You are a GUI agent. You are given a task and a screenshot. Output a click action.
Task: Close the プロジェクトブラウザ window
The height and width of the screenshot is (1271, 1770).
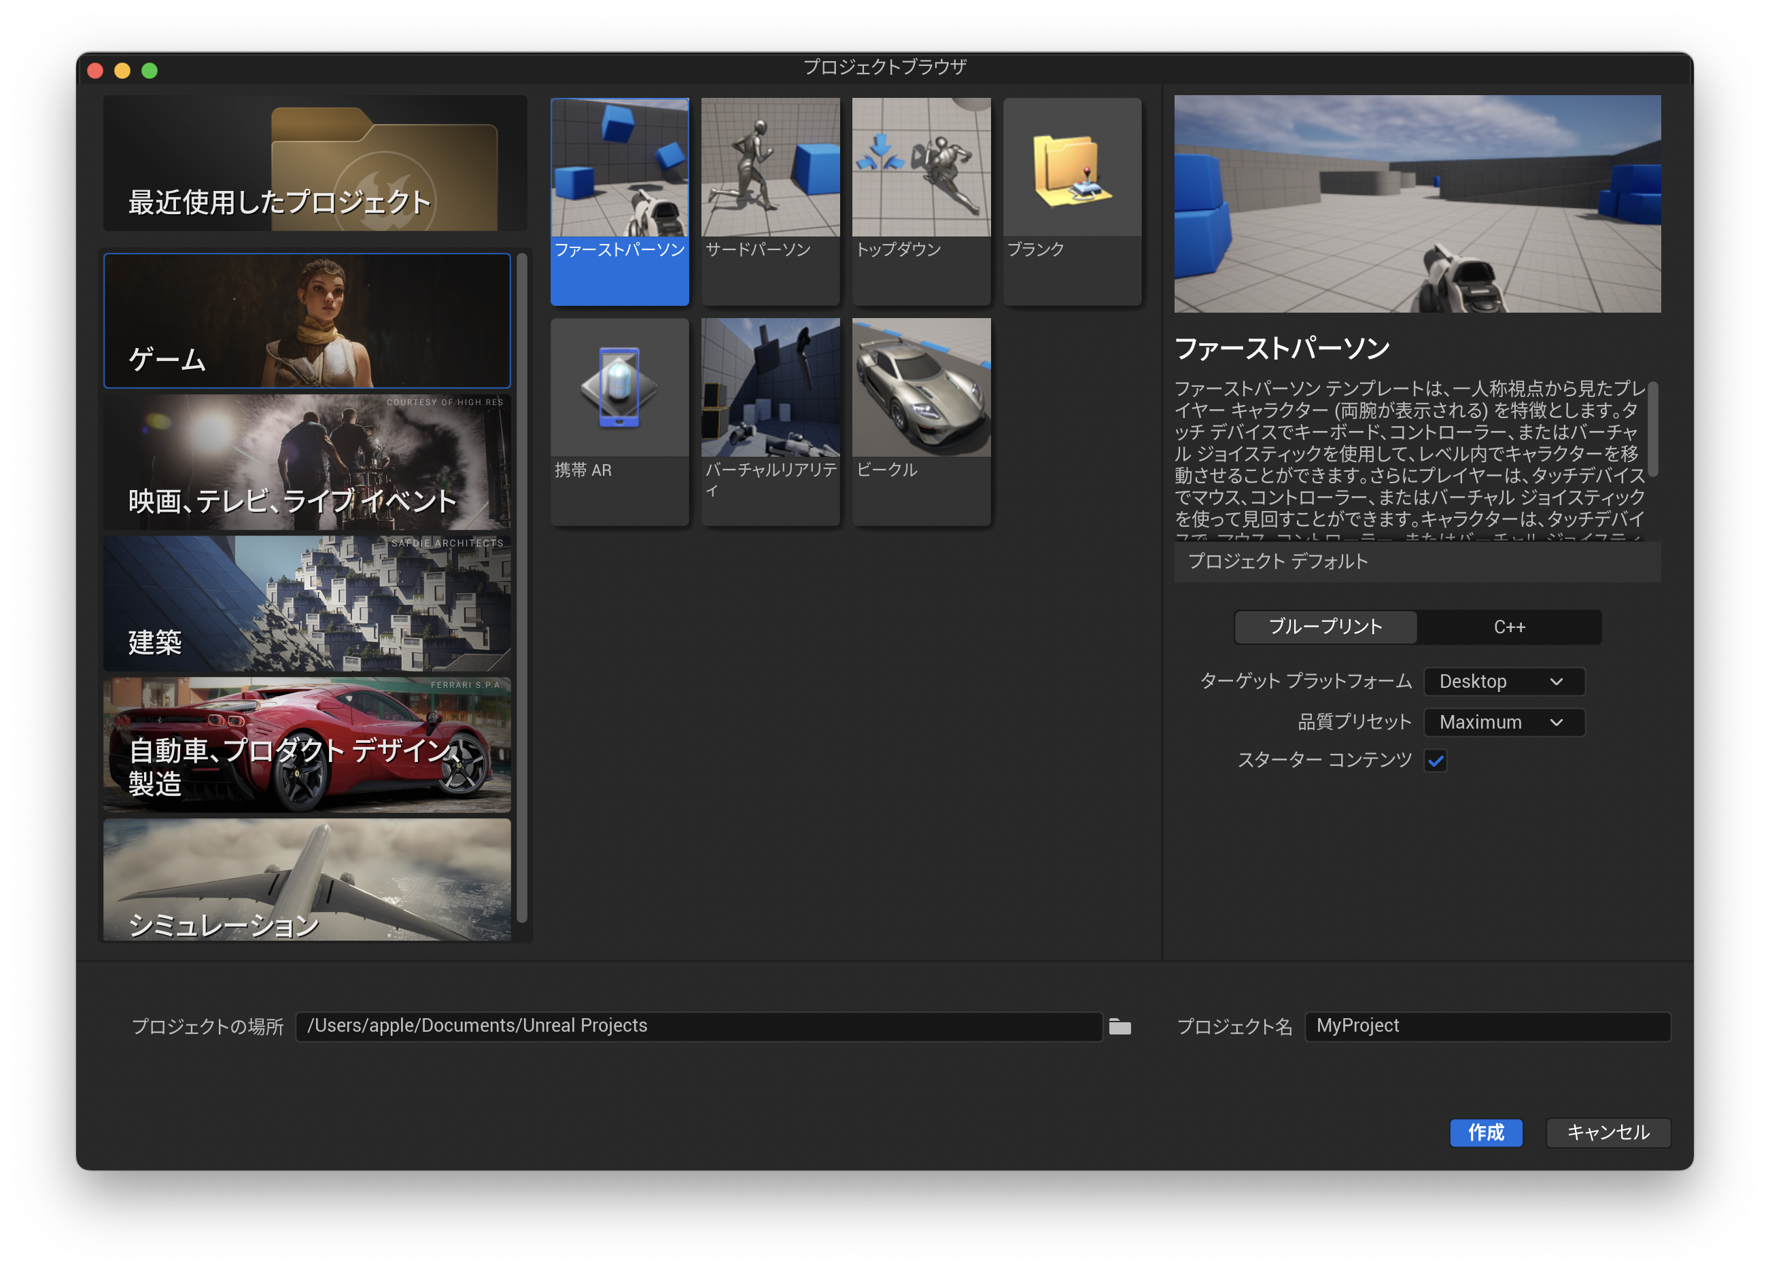pyautogui.click(x=95, y=71)
